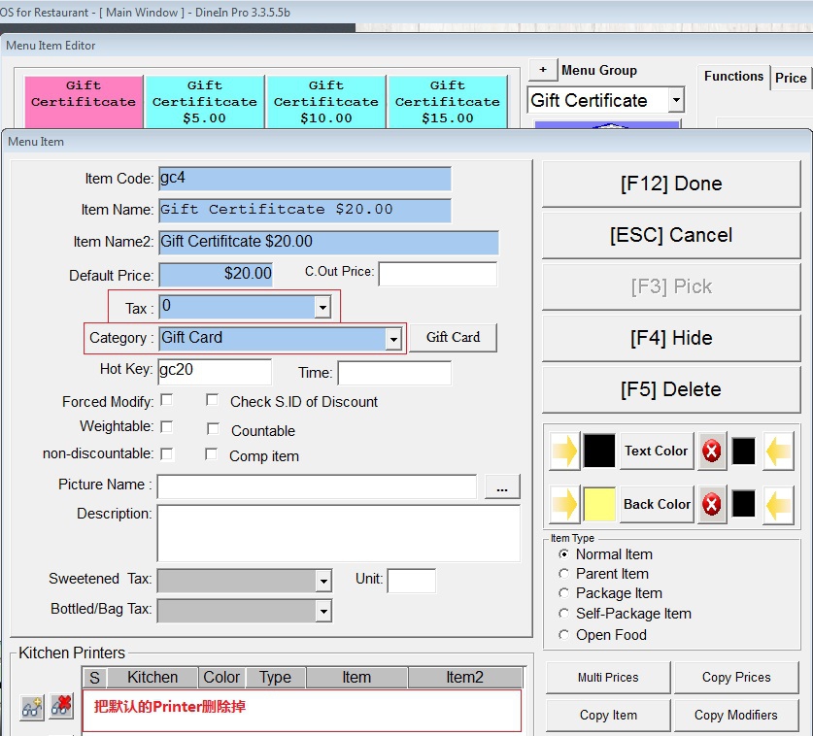Click Type column header in printers table
Image resolution: width=813 pixels, height=736 pixels.
pos(275,678)
